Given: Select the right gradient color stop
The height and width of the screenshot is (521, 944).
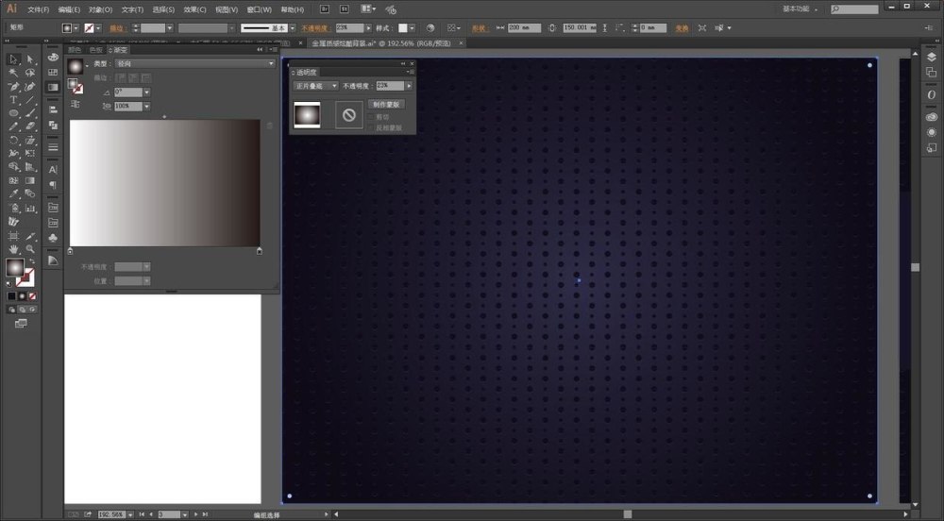Looking at the screenshot, I should 259,250.
